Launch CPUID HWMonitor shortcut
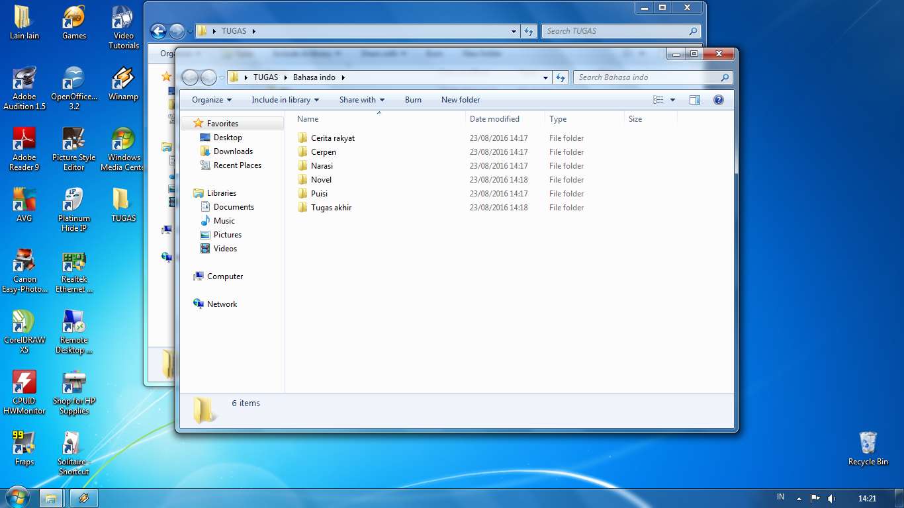 [24, 392]
